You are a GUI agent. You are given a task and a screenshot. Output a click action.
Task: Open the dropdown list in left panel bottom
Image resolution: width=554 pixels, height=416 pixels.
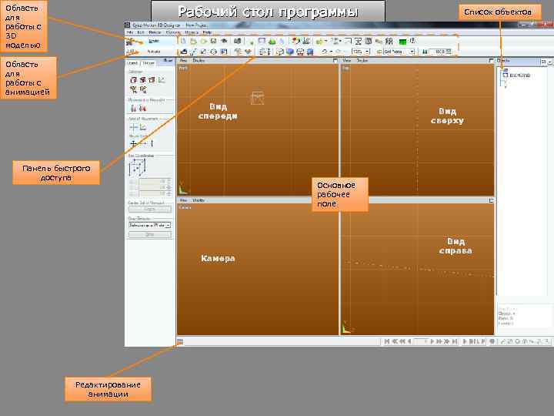(x=150, y=225)
